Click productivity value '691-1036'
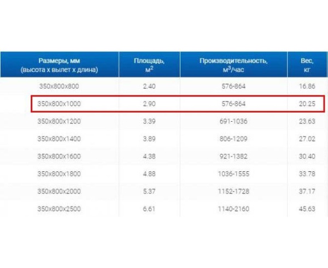This screenshot has height=268, width=328. tap(233, 121)
